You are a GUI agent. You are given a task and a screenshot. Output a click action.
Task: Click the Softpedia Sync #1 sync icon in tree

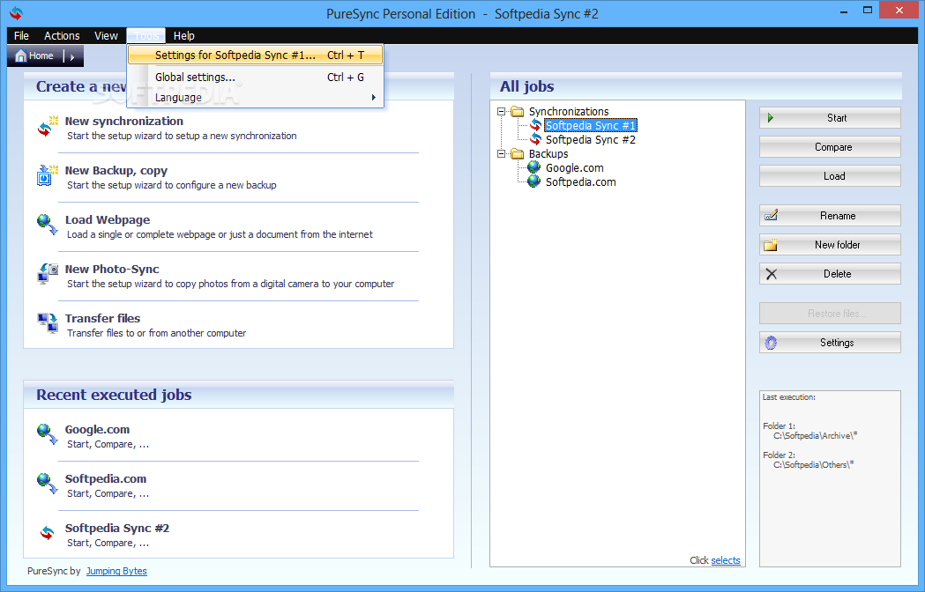click(x=535, y=125)
